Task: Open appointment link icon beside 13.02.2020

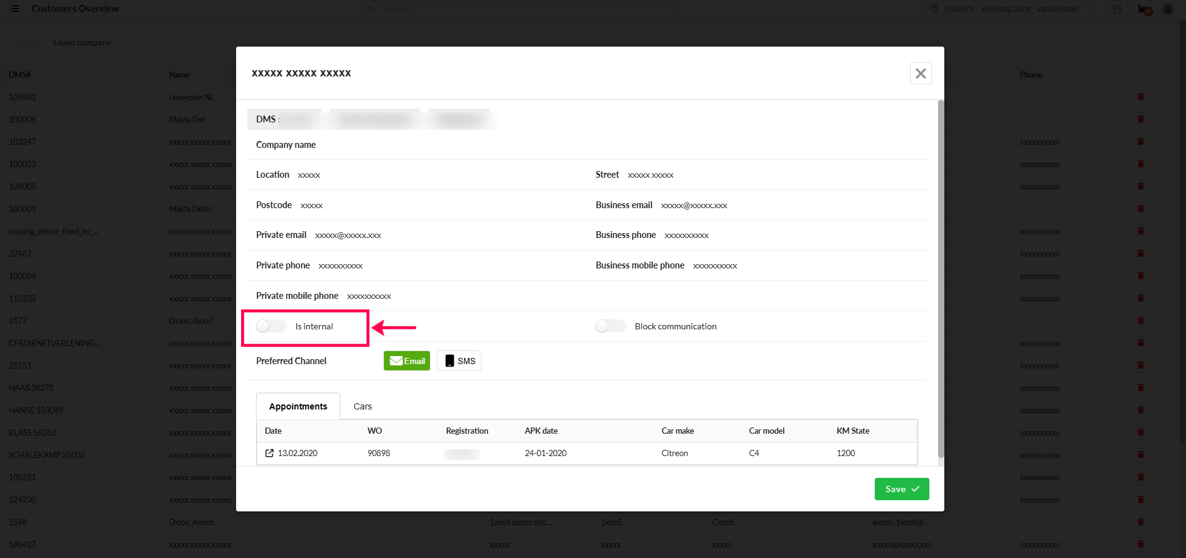Action: 270,453
